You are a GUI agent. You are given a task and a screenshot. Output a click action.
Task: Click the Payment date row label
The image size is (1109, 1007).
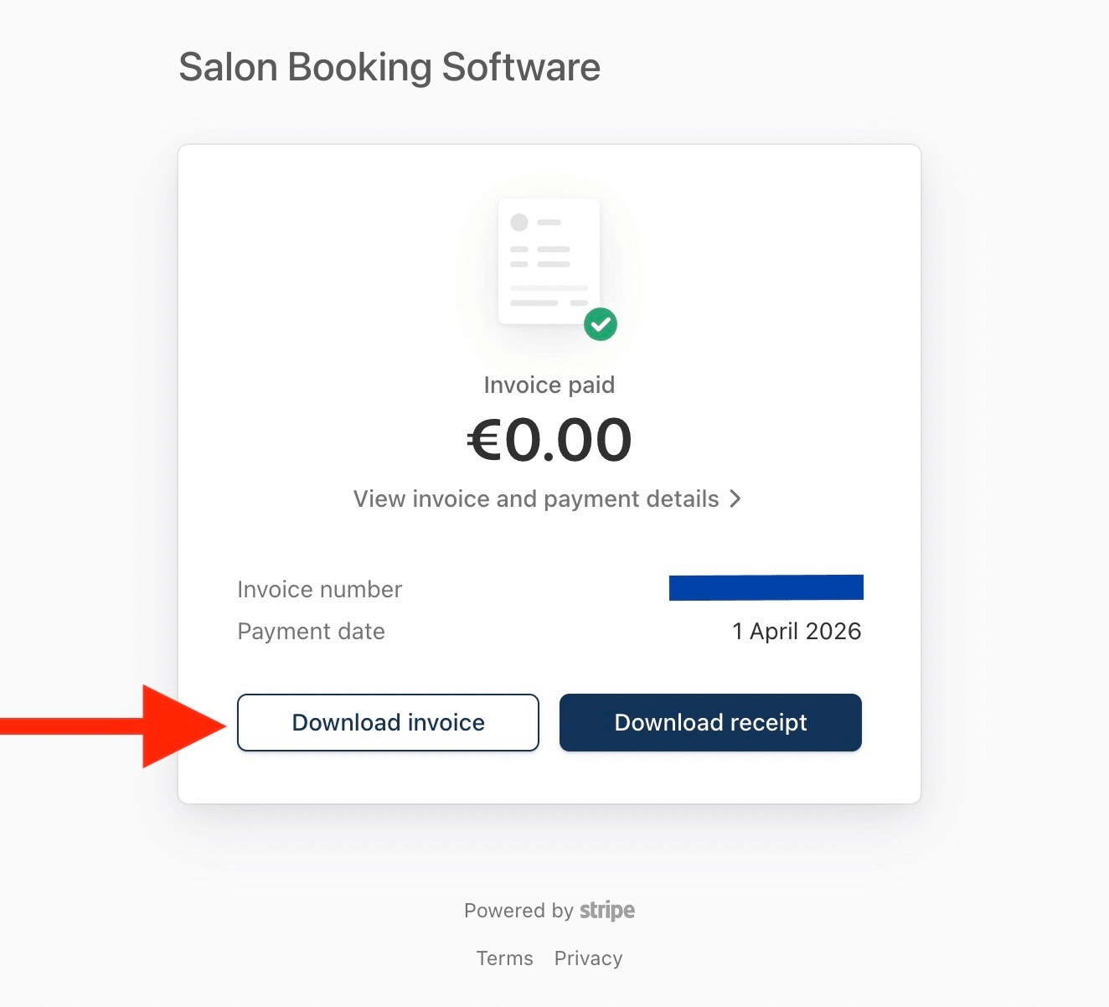point(311,631)
